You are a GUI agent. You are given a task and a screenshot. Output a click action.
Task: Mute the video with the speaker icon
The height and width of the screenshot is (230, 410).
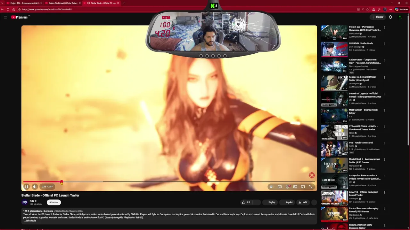pyautogui.click(x=35, y=187)
